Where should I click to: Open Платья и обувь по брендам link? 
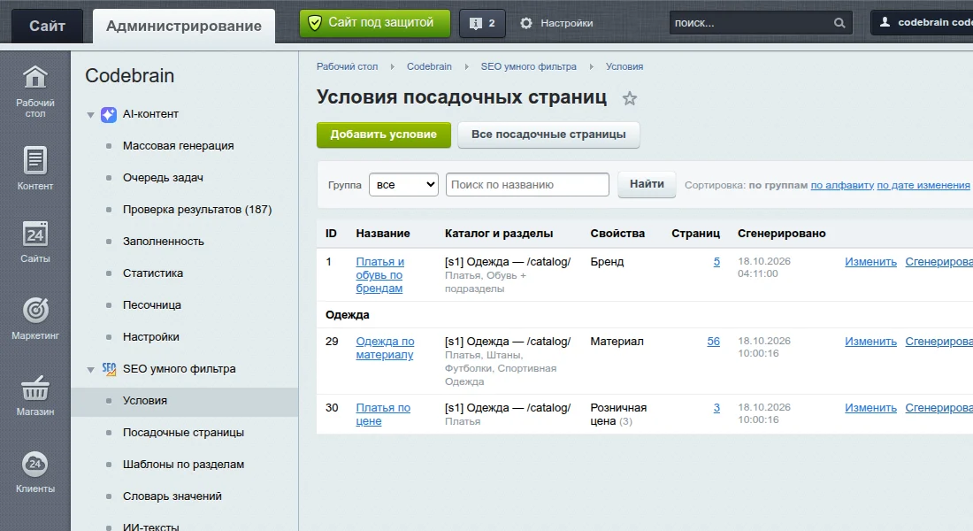379,275
